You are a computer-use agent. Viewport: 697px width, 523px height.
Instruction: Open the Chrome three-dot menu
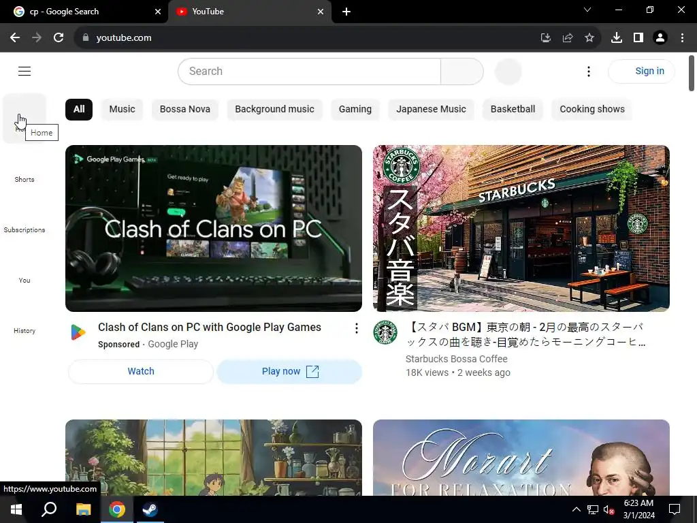pos(682,38)
